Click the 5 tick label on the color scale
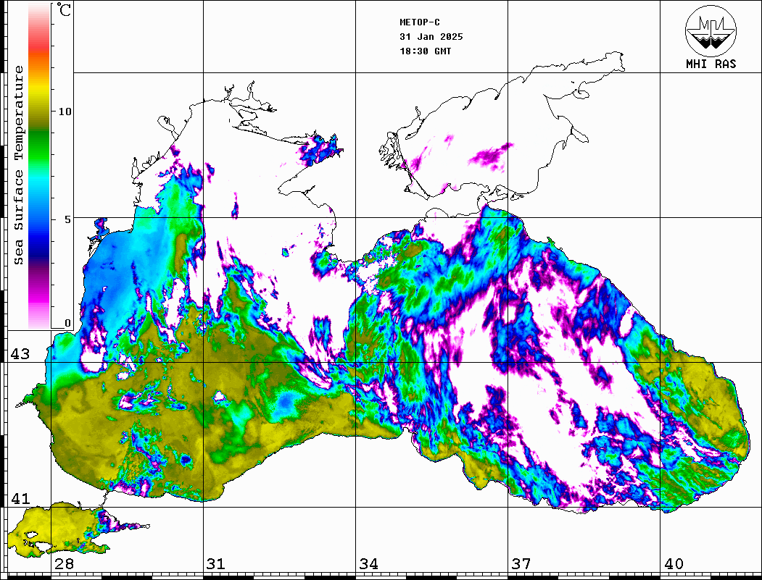The width and height of the screenshot is (762, 580). click(67, 219)
